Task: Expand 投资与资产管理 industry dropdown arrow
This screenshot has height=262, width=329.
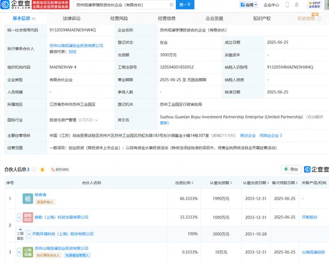Action: (x=96, y=120)
